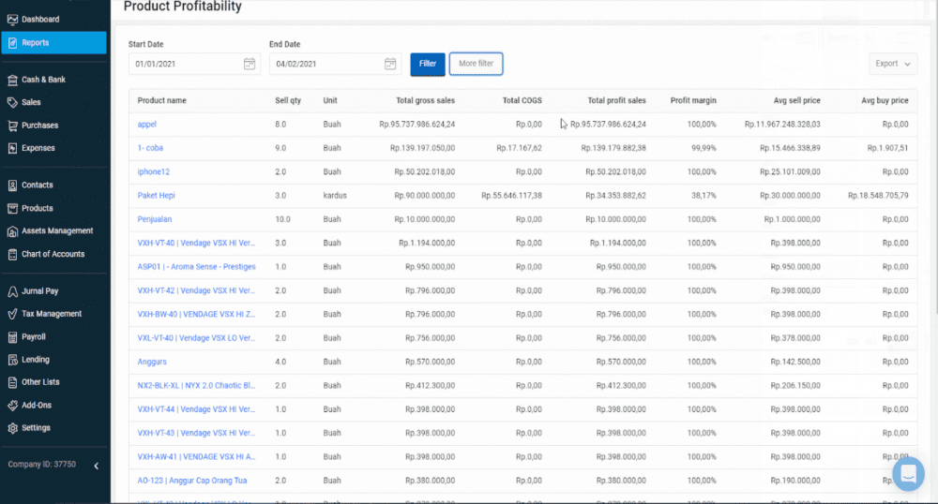The width and height of the screenshot is (938, 504).
Task: Click the blue Filter button
Action: pyautogui.click(x=428, y=64)
